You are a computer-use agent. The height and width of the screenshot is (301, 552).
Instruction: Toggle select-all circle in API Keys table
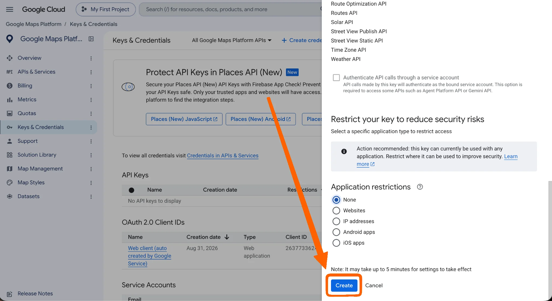pos(132,190)
